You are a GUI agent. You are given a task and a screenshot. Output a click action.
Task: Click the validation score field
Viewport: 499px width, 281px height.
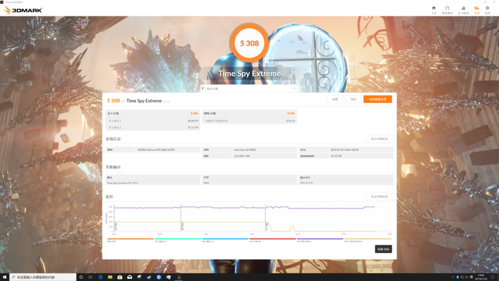[x=246, y=88]
